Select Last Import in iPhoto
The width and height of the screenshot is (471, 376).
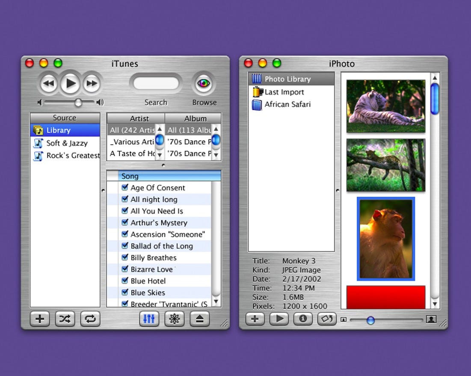[x=291, y=92]
